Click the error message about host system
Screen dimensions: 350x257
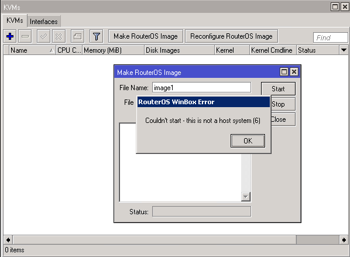(203, 121)
